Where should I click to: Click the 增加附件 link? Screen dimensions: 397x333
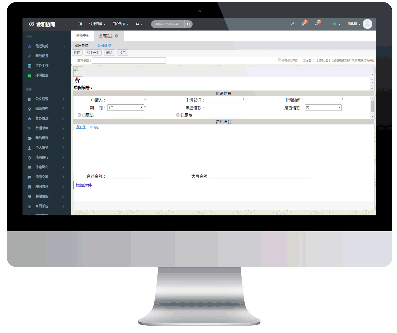(84, 185)
